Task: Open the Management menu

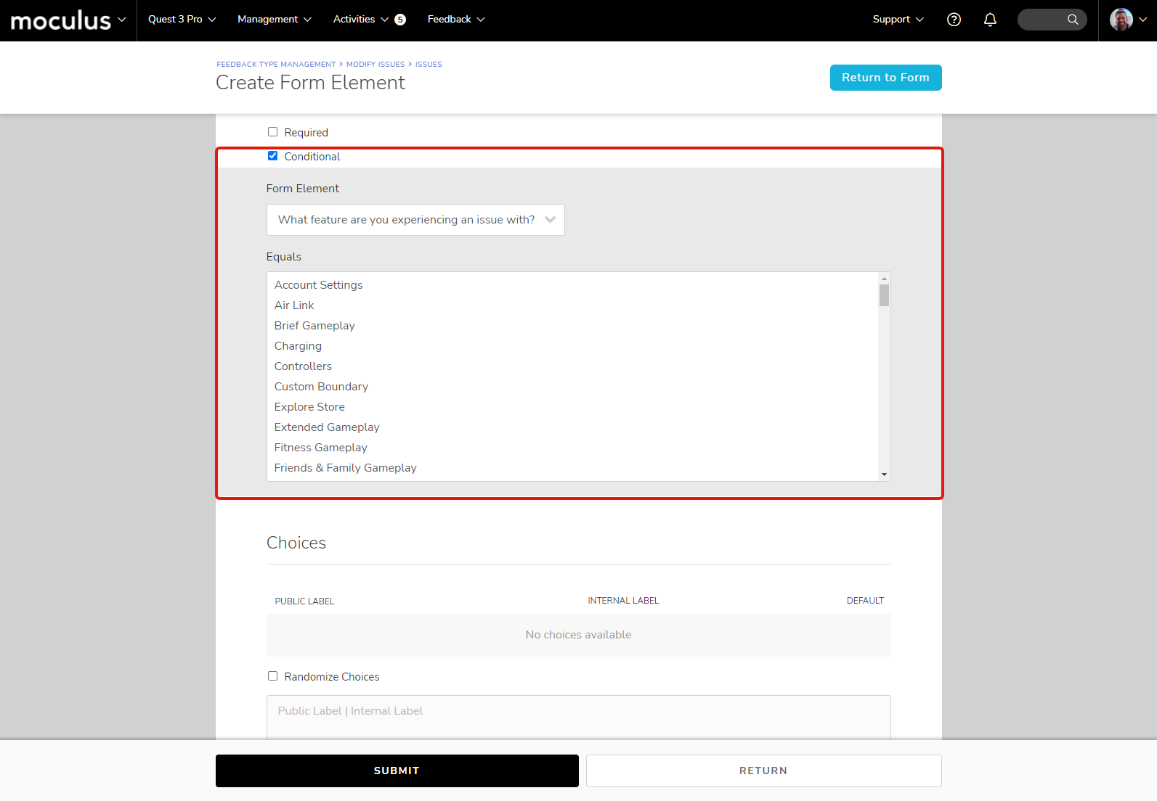Action: point(274,20)
